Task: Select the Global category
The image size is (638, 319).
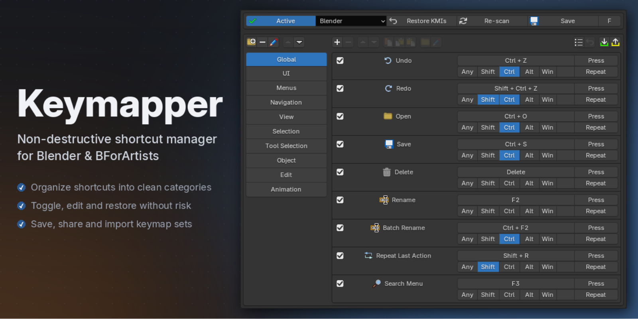Action: point(286,59)
